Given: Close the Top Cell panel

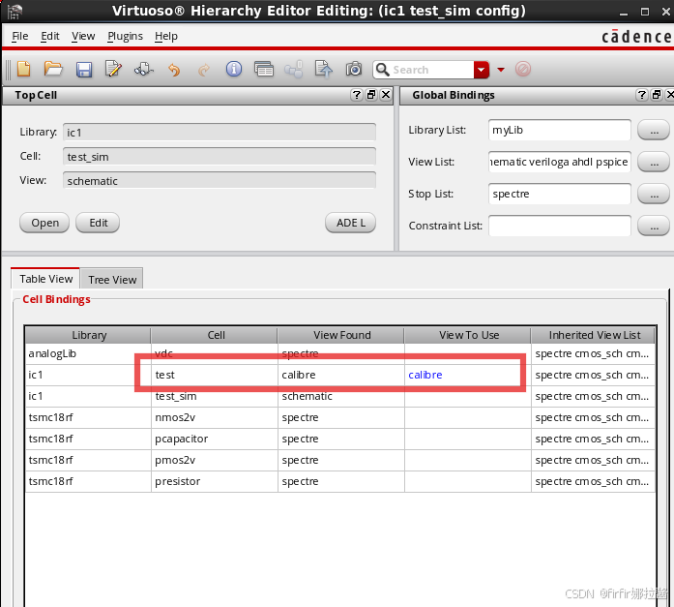Looking at the screenshot, I should point(386,95).
